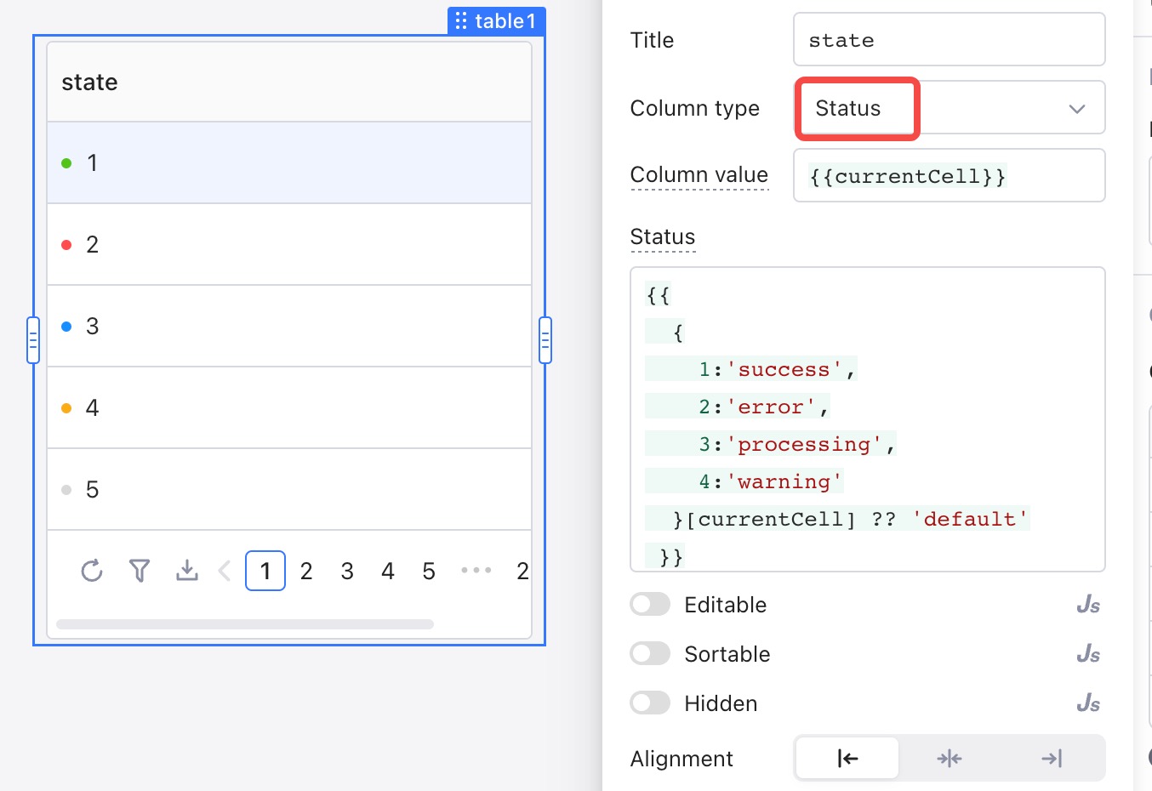Click the horizontal table scrollbar
The width and height of the screenshot is (1152, 791).
(x=246, y=624)
